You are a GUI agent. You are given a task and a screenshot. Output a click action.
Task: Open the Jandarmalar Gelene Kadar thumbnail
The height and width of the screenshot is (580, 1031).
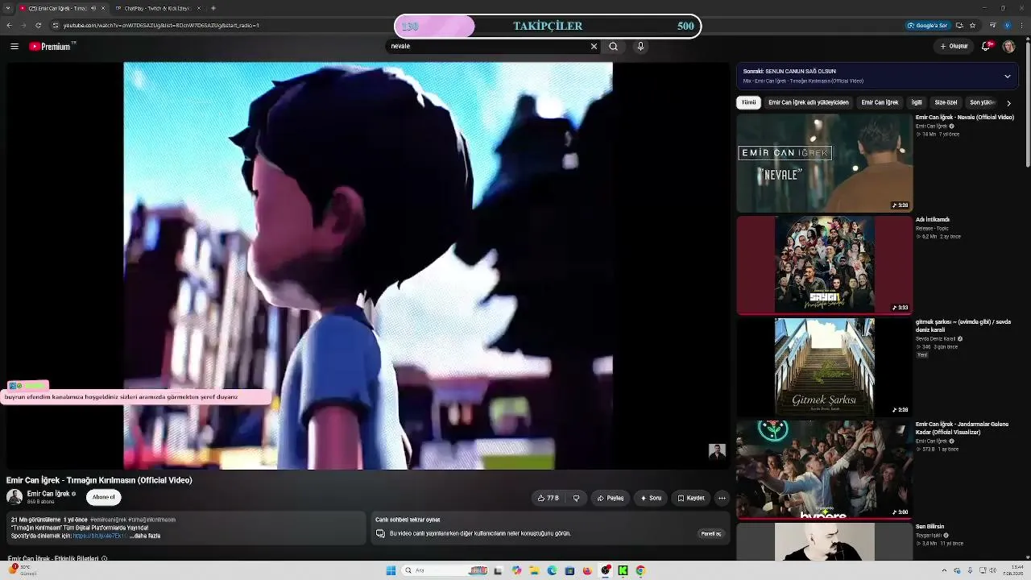(x=825, y=470)
